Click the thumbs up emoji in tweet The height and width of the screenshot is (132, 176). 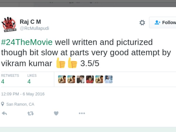tap(60, 63)
